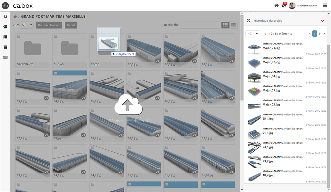Tick checkbox on 03_2.jpg
Image resolution: width=331 pixels, height=192 pixels.
coord(19,73)
